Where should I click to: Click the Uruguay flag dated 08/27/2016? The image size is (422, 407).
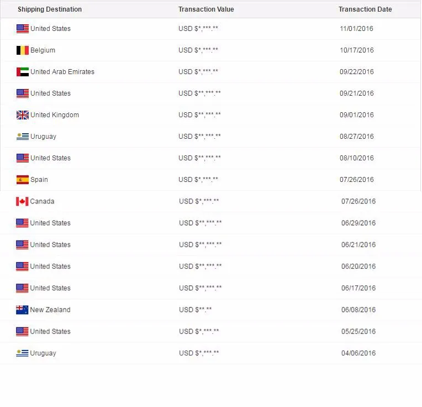tap(23, 137)
